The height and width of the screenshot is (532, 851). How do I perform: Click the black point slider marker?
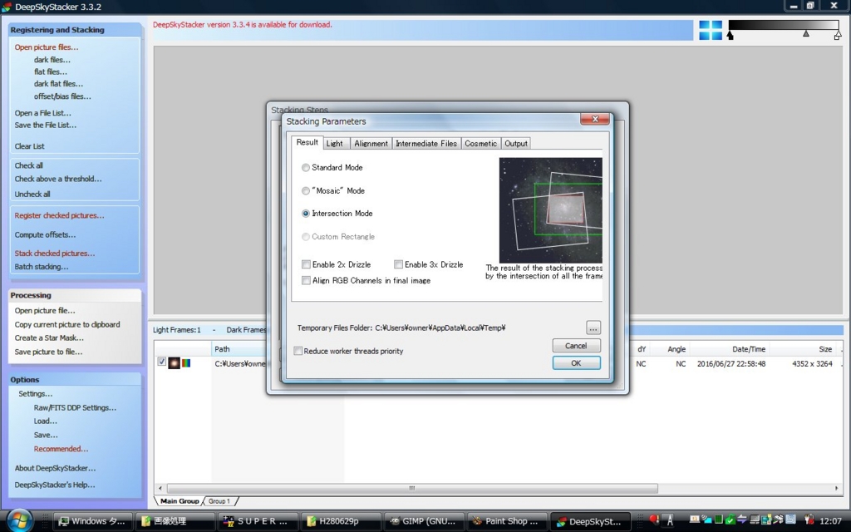(730, 35)
